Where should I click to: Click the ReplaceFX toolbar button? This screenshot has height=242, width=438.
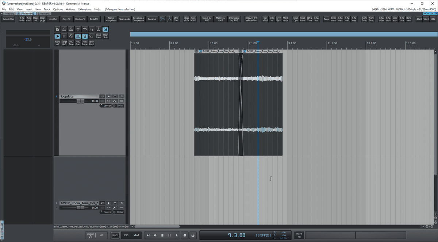pos(80,19)
